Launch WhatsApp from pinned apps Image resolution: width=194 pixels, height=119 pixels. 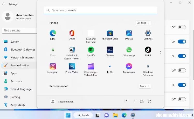(x=129, y=52)
